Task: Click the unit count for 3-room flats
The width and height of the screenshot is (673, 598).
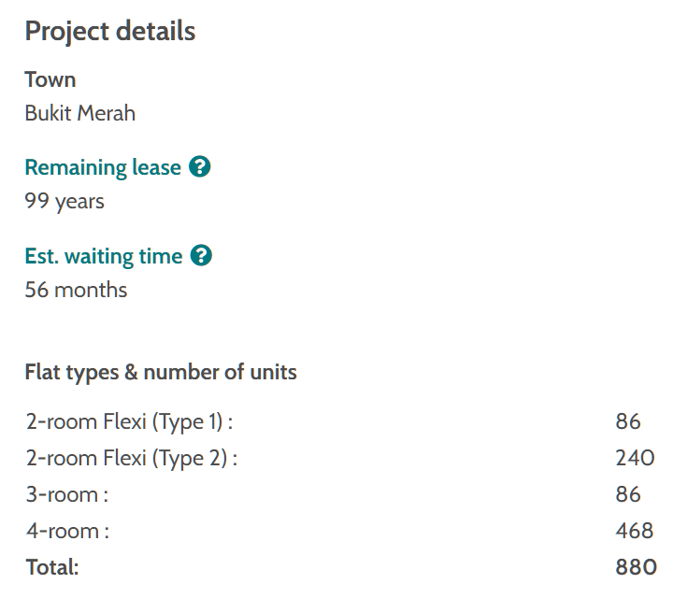Action: coord(628,494)
